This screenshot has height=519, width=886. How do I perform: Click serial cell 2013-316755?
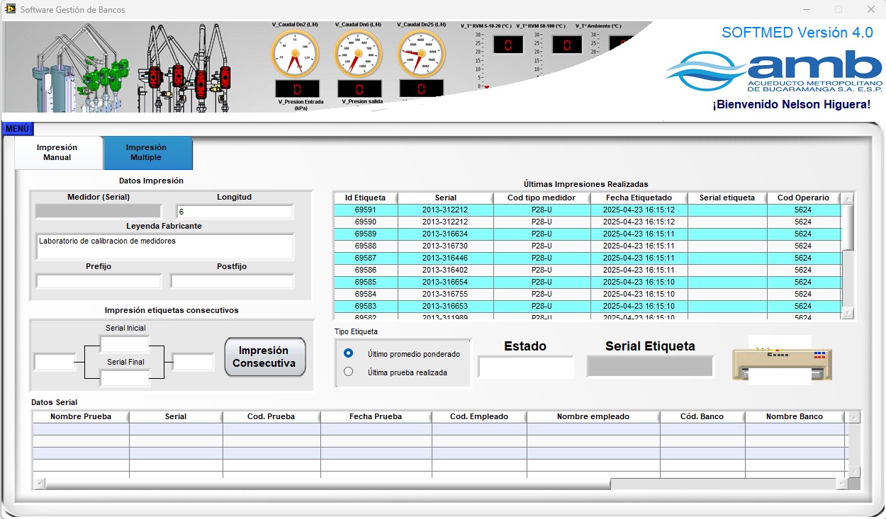[x=445, y=294]
